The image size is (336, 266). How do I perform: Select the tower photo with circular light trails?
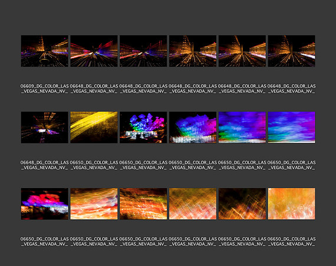tap(45, 51)
